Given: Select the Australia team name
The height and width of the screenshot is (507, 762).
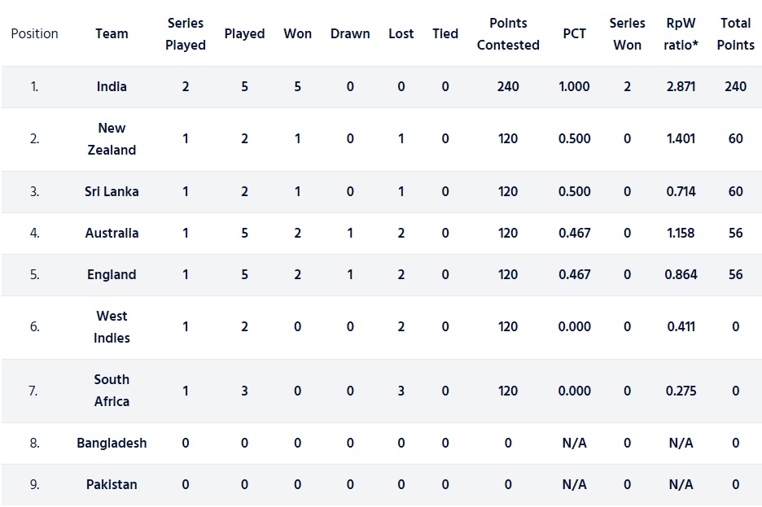Looking at the screenshot, I should [x=112, y=233].
